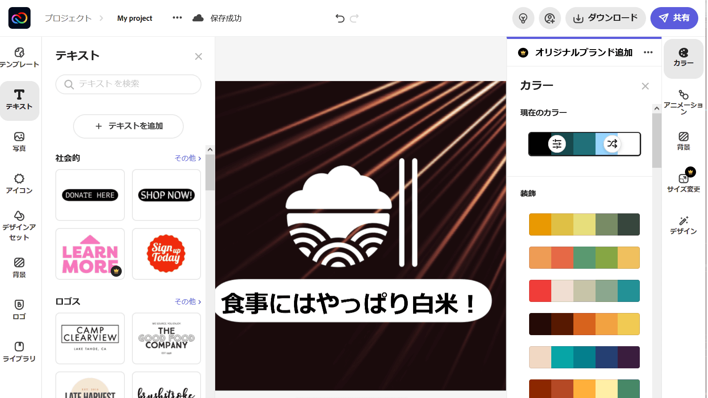Viewport: 708px width, 398px height.
Task: Undo the last action
Action: point(340,18)
